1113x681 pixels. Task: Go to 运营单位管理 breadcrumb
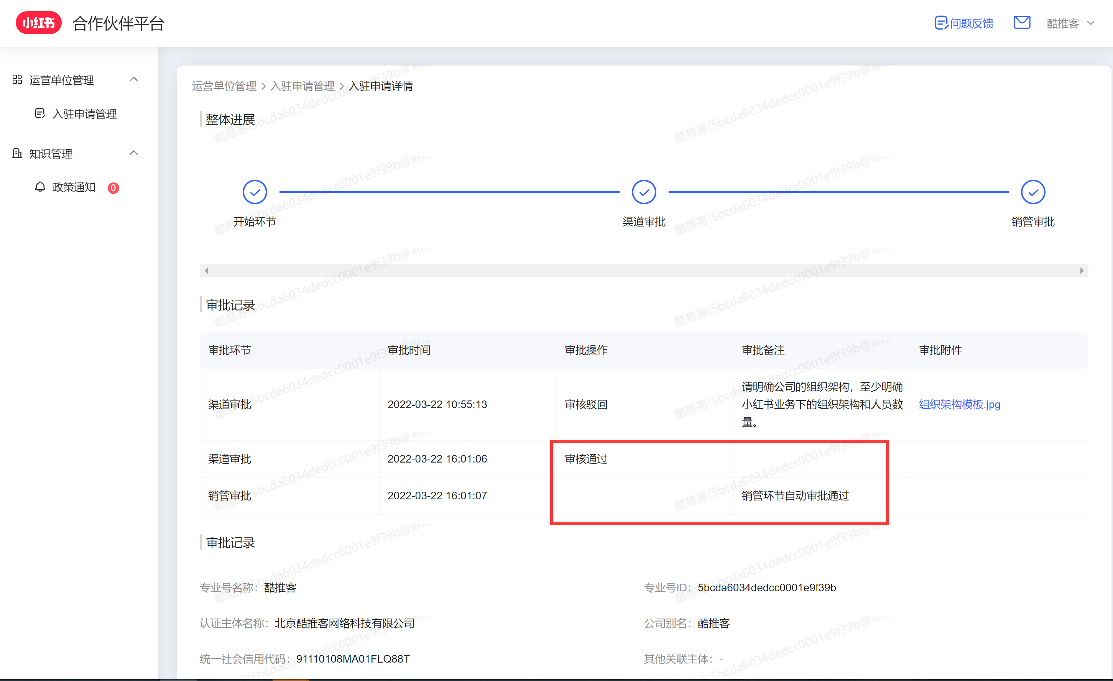(224, 86)
